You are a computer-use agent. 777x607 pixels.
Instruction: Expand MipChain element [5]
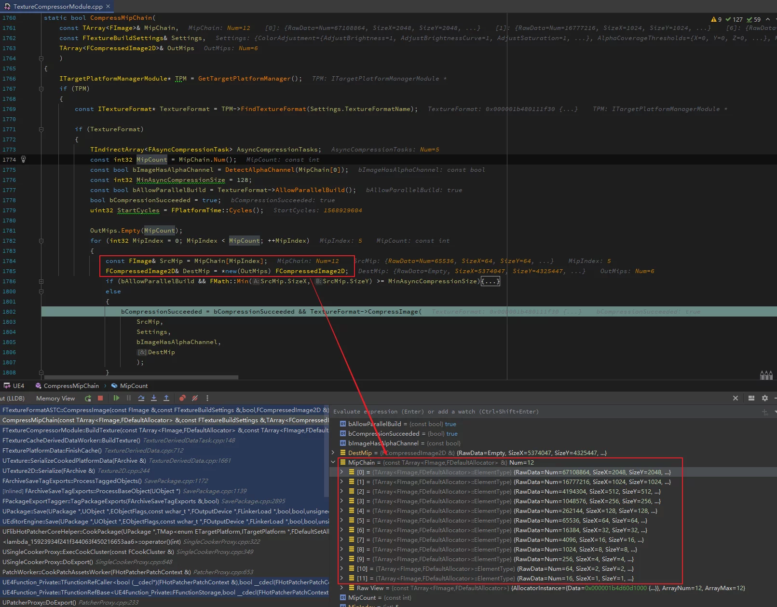tap(341, 520)
